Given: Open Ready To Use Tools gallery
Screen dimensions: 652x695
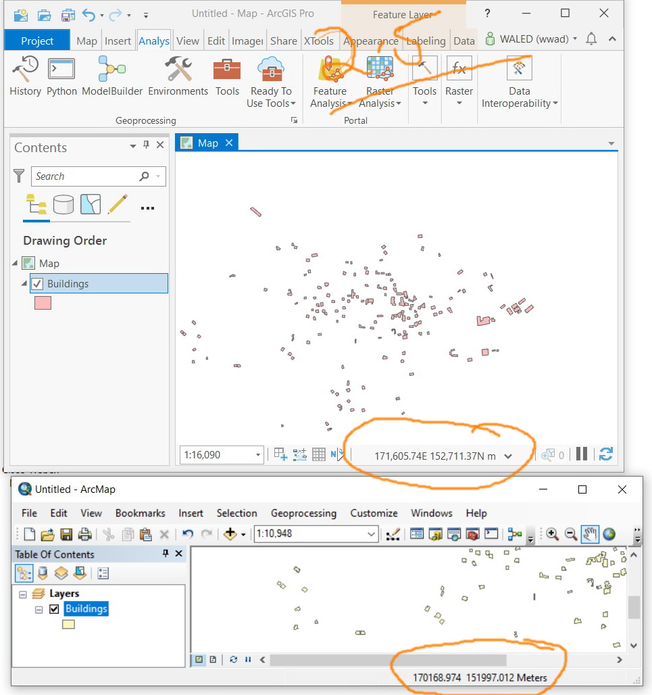Looking at the screenshot, I should [271, 82].
